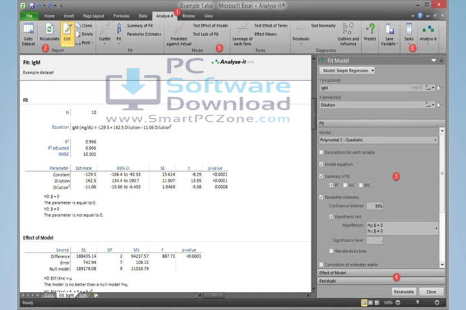Open the Fit Model pane options arrow
The height and width of the screenshot is (310, 466).
[x=434, y=61]
